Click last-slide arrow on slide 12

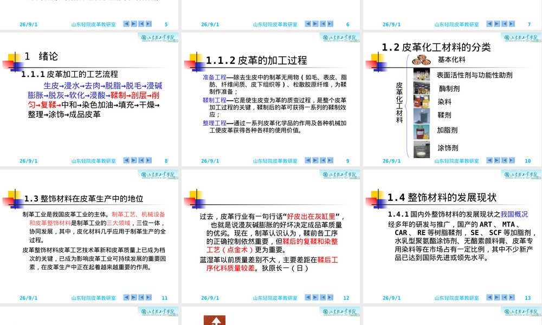pyautogui.click(x=330, y=297)
